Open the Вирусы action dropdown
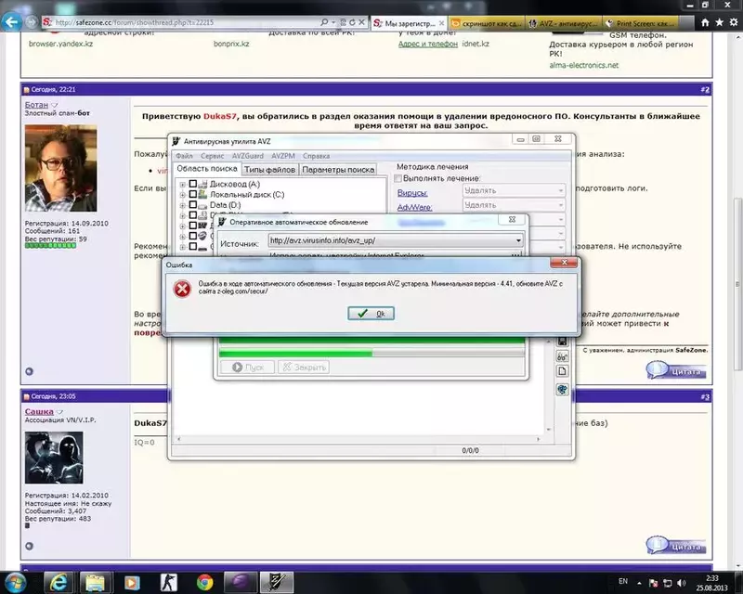 click(514, 190)
